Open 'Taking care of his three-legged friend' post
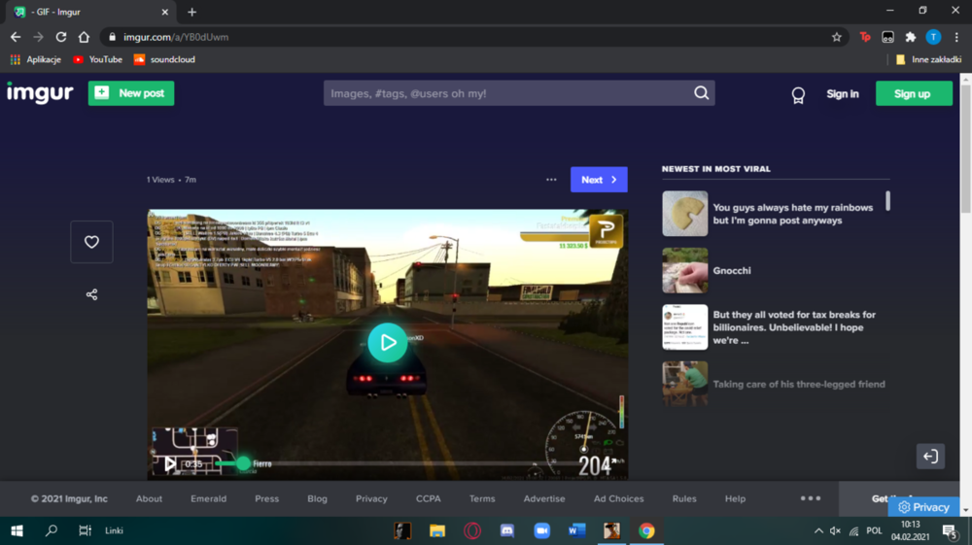Image resolution: width=972 pixels, height=545 pixels. point(799,384)
